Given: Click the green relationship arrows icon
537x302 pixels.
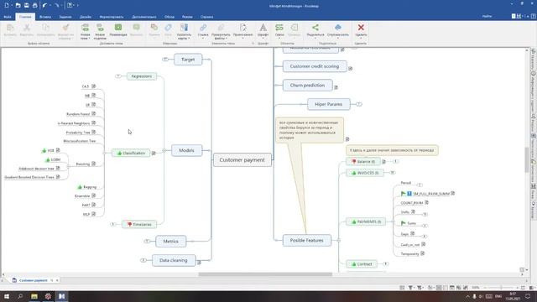Looking at the screenshot, I should pyautogui.click(x=279, y=28).
